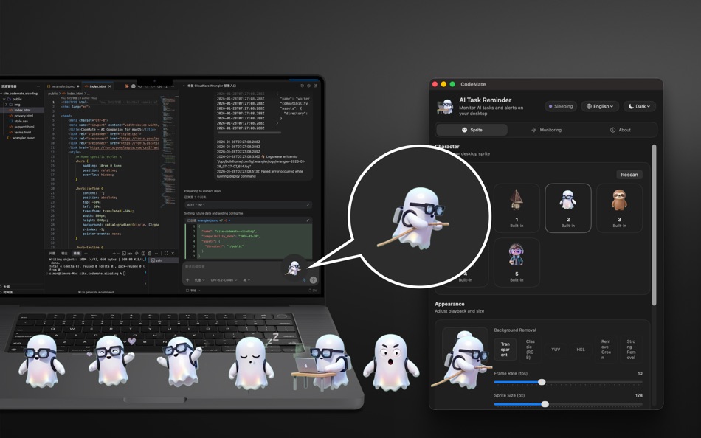701x438 pixels.
Task: Open style.css in the file explorer
Action: pyautogui.click(x=21, y=121)
